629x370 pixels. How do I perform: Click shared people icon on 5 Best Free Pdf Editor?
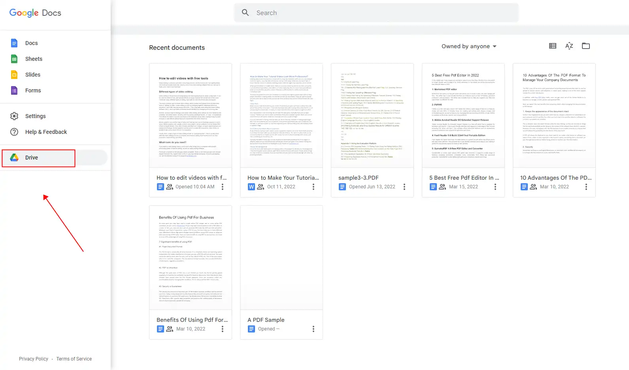442,187
